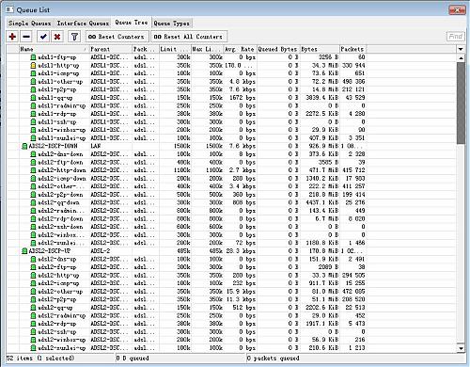Viewport: 470px width, 367px height.
Task: Sort by the Parent column header
Action: click(110, 49)
